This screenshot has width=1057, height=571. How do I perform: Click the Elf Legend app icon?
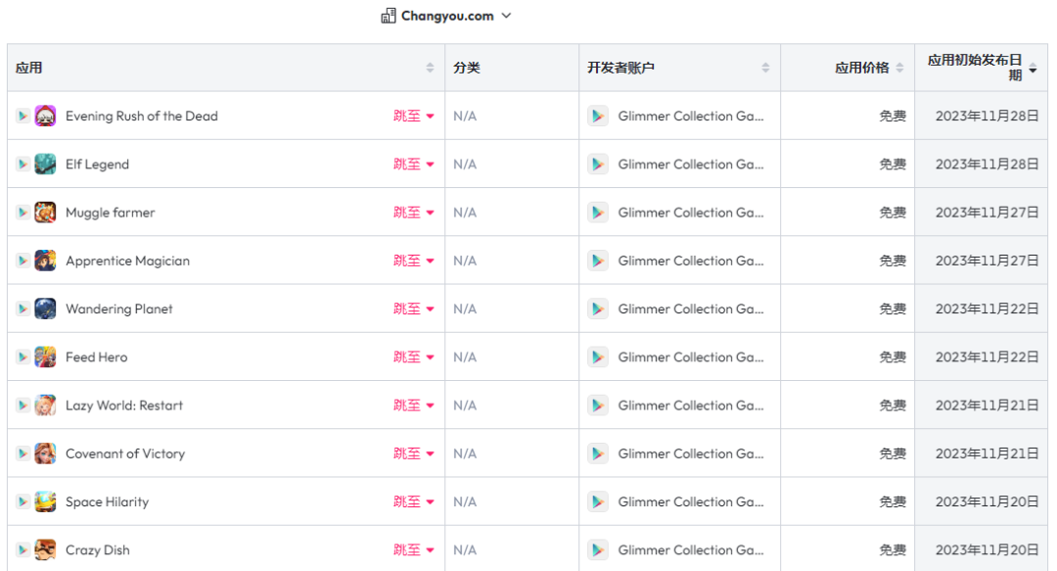tap(44, 164)
